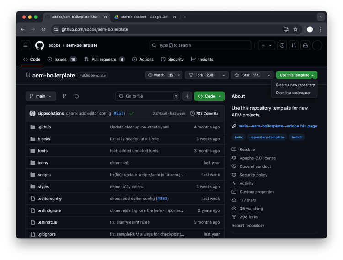Screen dimensions: 343x260
Task: Open notifications inbox icon
Action: click(305, 45)
